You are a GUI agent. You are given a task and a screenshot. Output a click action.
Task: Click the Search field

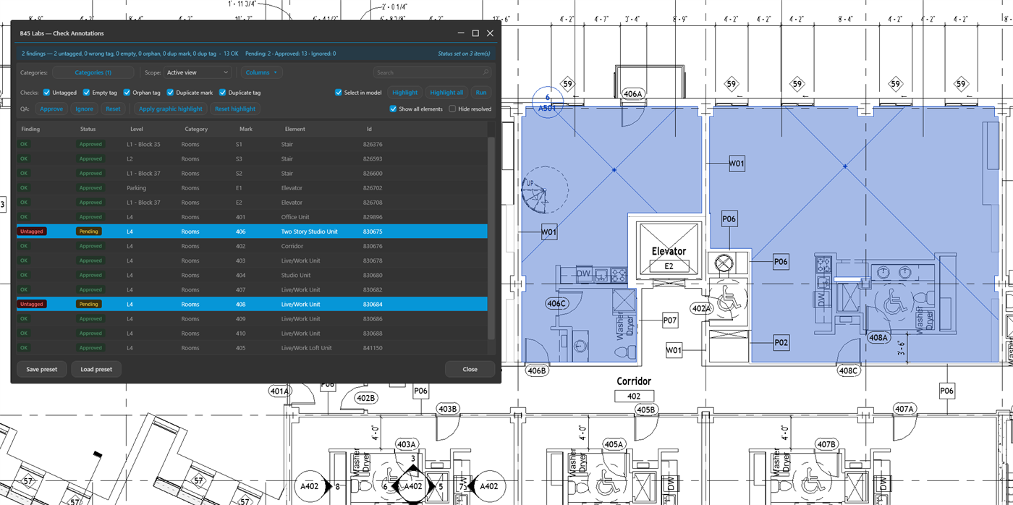coord(433,72)
